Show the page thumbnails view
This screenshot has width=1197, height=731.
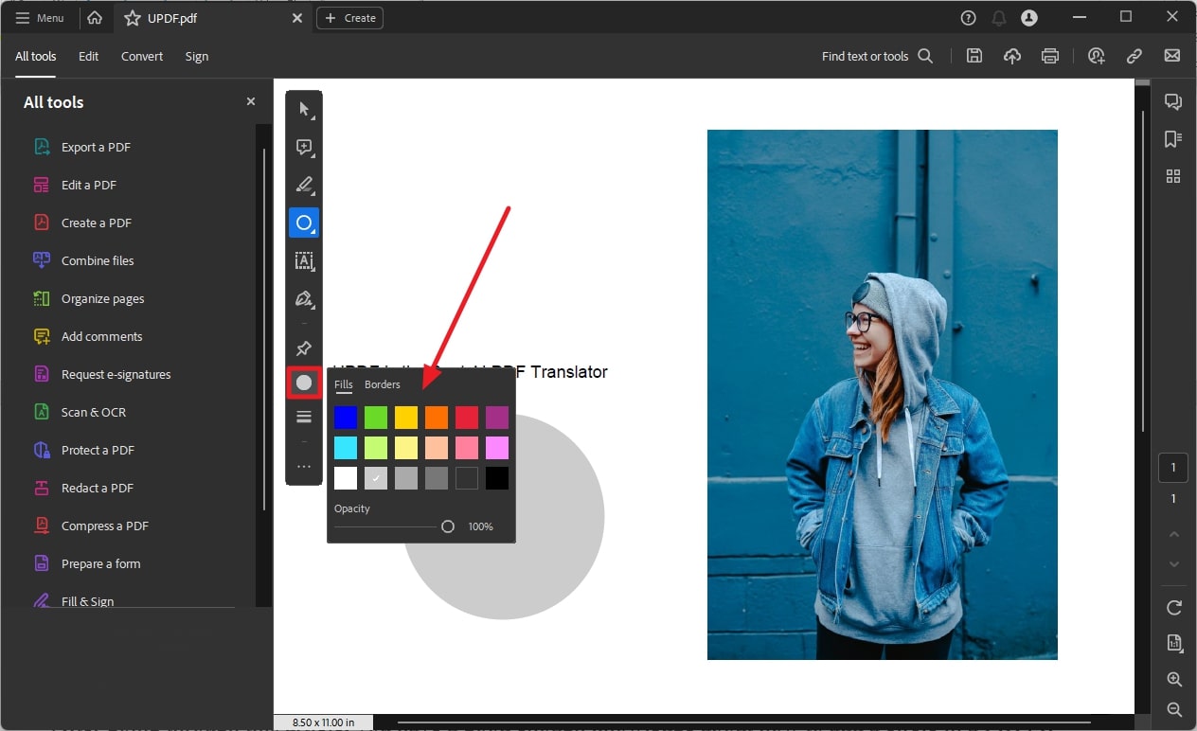coord(1173,176)
